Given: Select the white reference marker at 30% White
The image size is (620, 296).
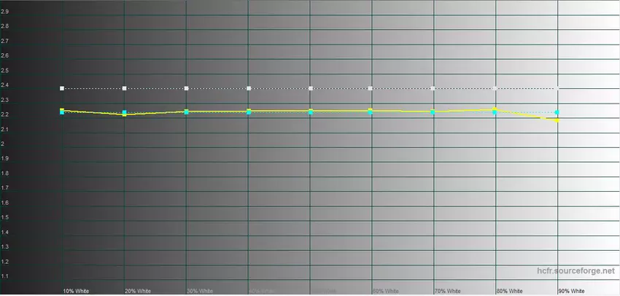Looking at the screenshot, I should [187, 88].
